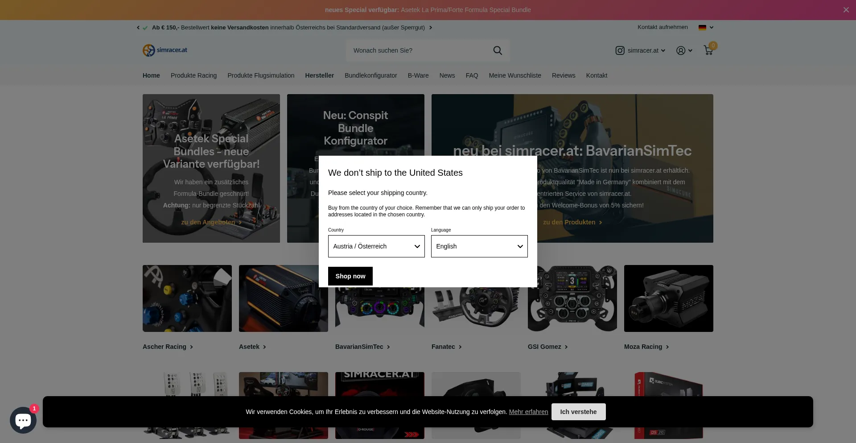Click the Asetek Special Bundles banner
Viewport: 856px width, 443px height.
coord(211,168)
